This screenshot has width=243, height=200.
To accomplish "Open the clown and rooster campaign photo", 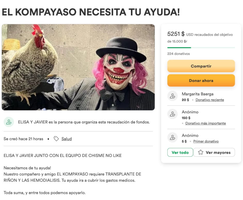I will pos(78,67).
